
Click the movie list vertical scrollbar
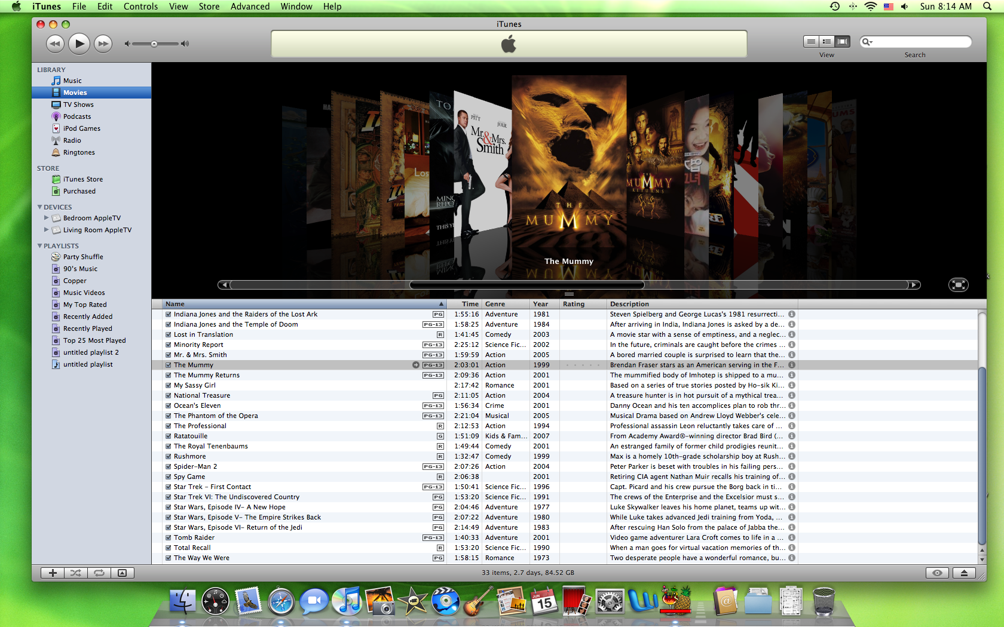click(982, 456)
